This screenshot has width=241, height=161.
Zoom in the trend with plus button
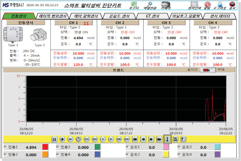[62, 139]
